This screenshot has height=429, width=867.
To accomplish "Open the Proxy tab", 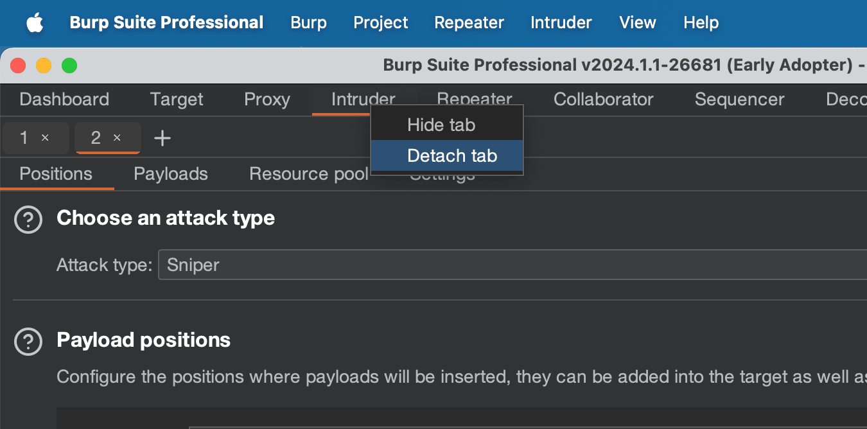I will coord(267,100).
